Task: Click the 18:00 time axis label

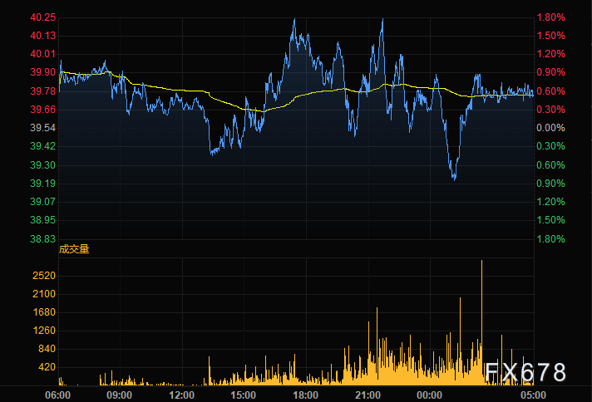Action: (305, 395)
